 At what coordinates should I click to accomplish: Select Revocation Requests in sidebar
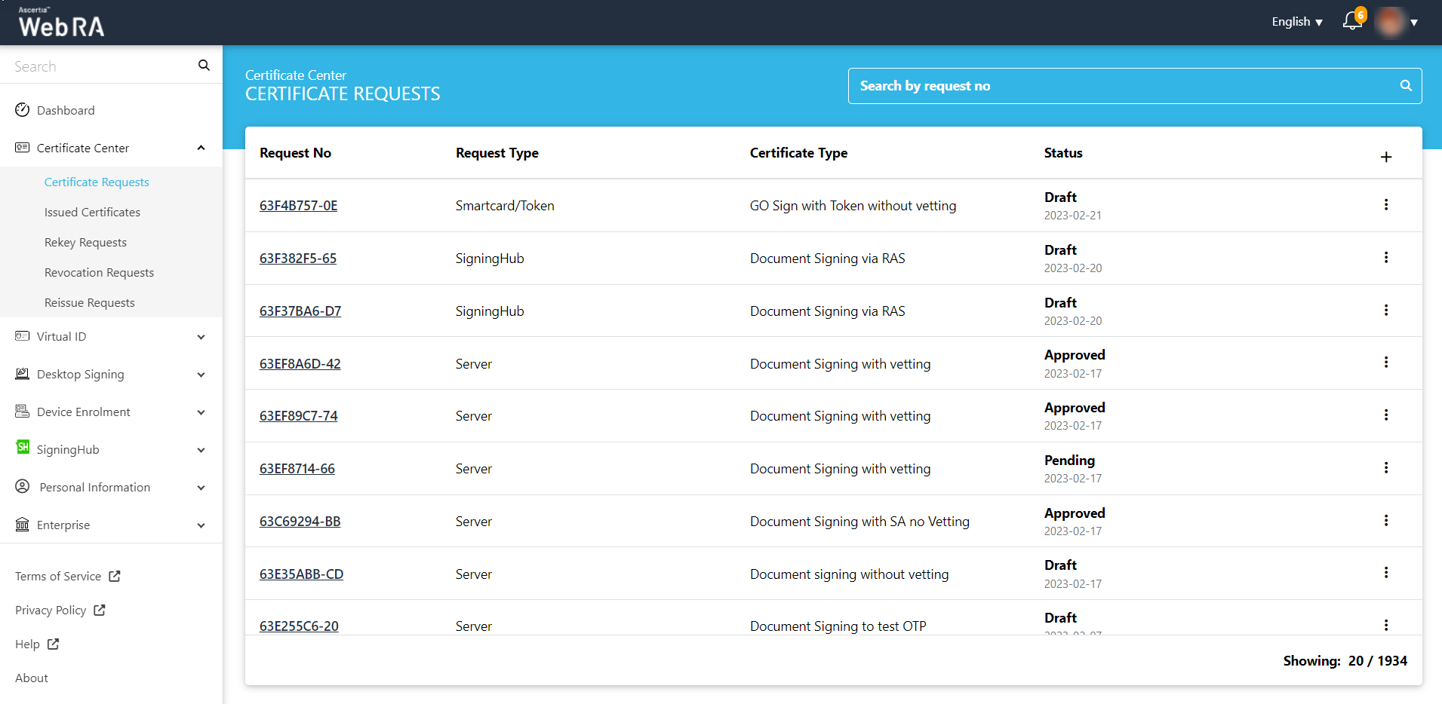coord(99,273)
